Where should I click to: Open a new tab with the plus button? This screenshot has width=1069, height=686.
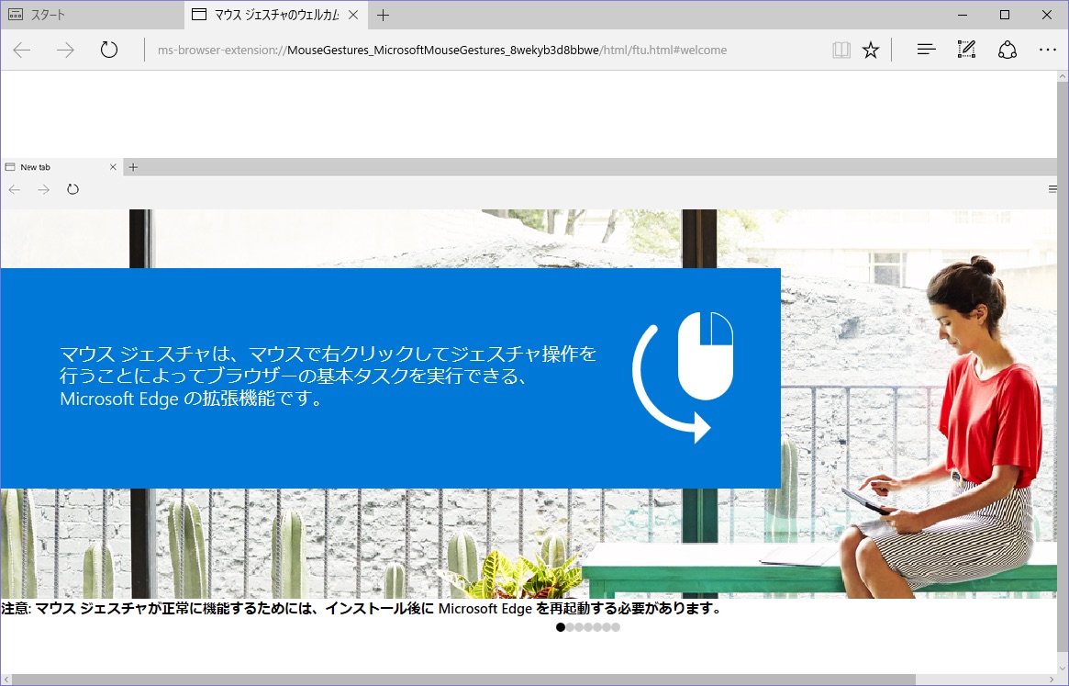tap(384, 15)
